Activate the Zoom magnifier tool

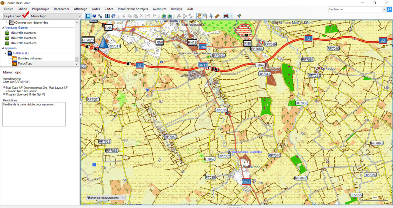click(x=205, y=16)
